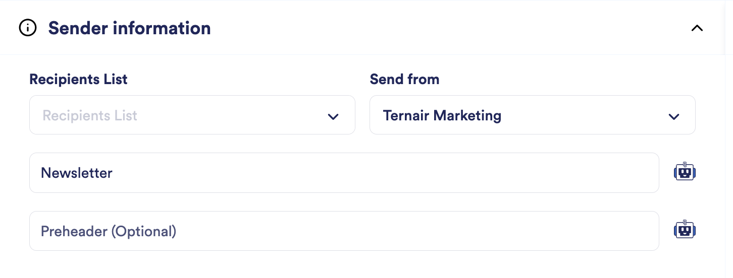This screenshot has height=278, width=733.
Task: Collapse the Sender information section
Action: 697,28
